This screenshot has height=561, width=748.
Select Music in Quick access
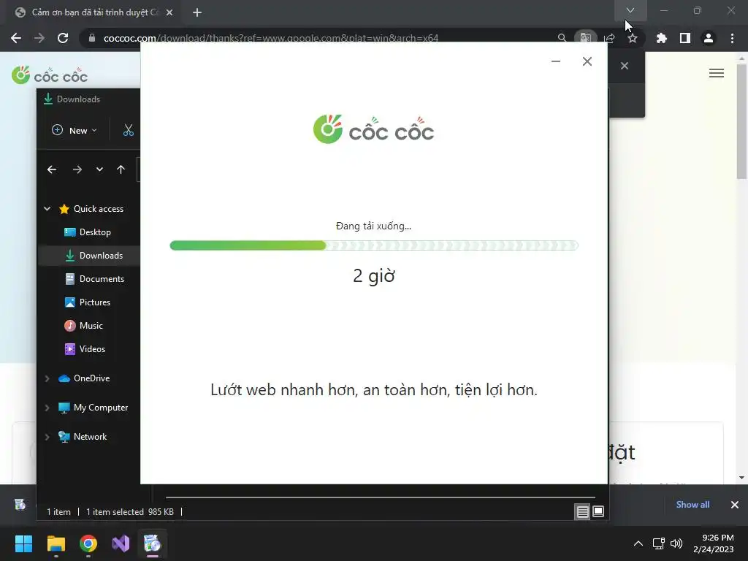point(91,325)
